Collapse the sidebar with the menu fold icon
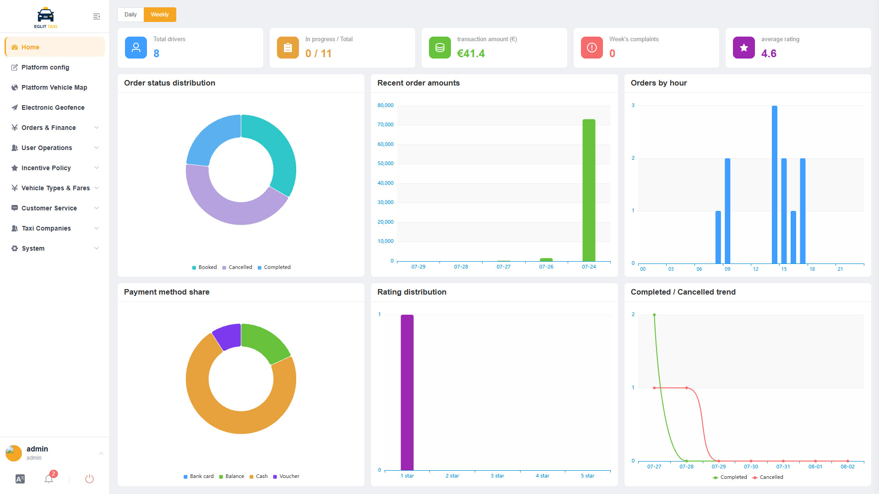The height and width of the screenshot is (494, 879). pyautogui.click(x=97, y=16)
